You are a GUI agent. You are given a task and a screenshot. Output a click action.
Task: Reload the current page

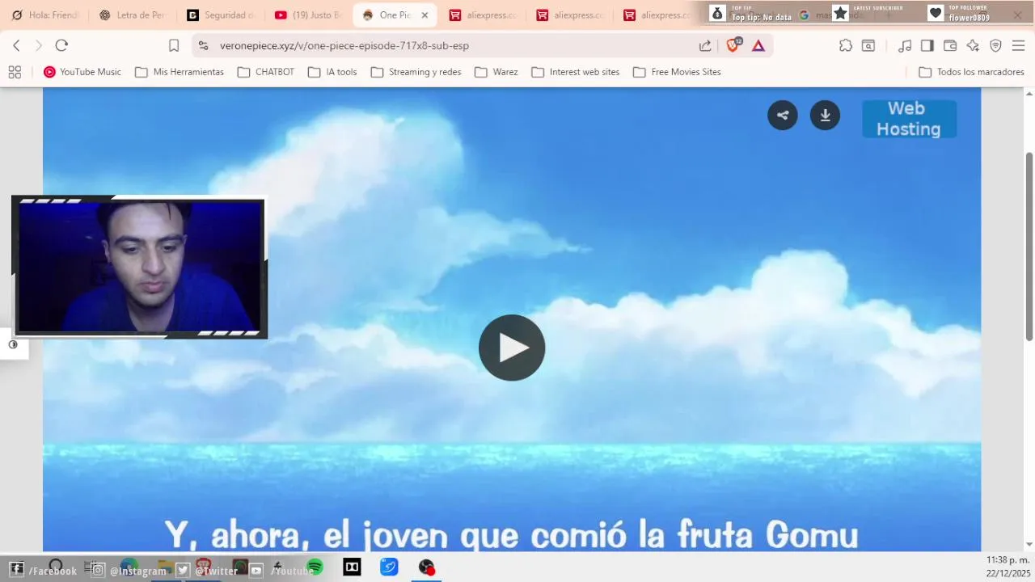point(61,46)
